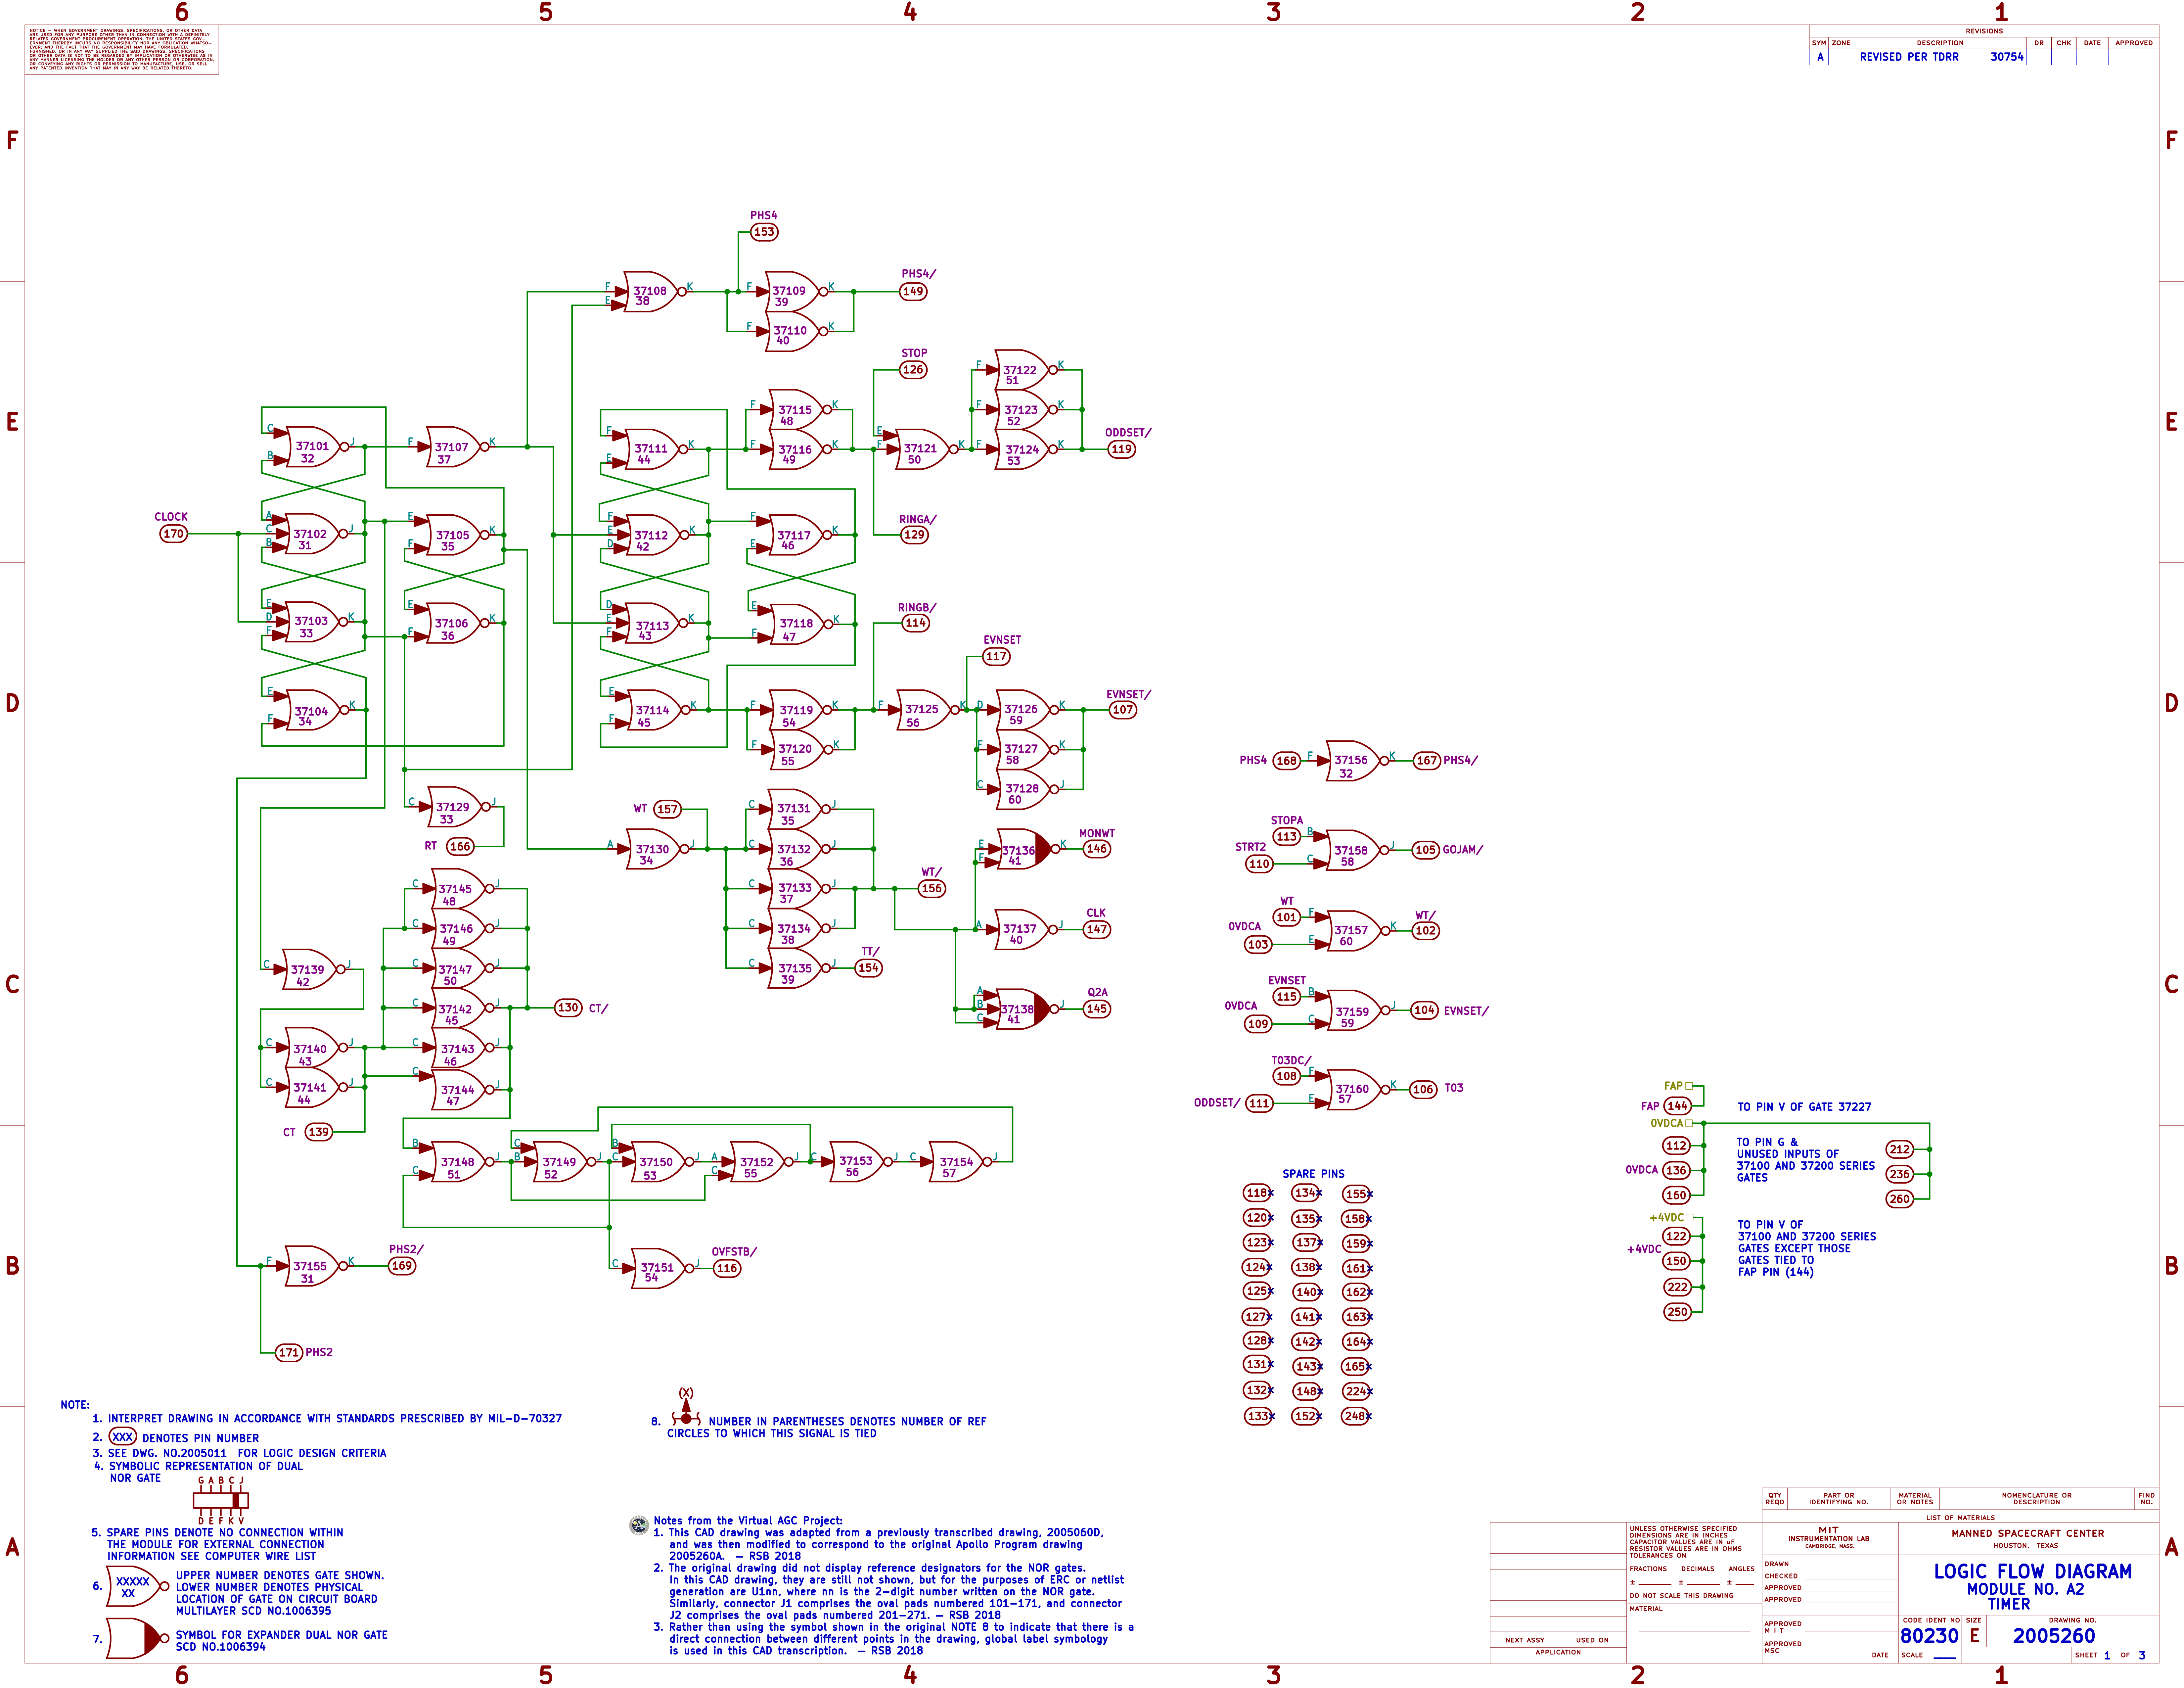Select the CT/ pin 130 oval
The height and width of the screenshot is (1688, 2184).
[x=568, y=1008]
